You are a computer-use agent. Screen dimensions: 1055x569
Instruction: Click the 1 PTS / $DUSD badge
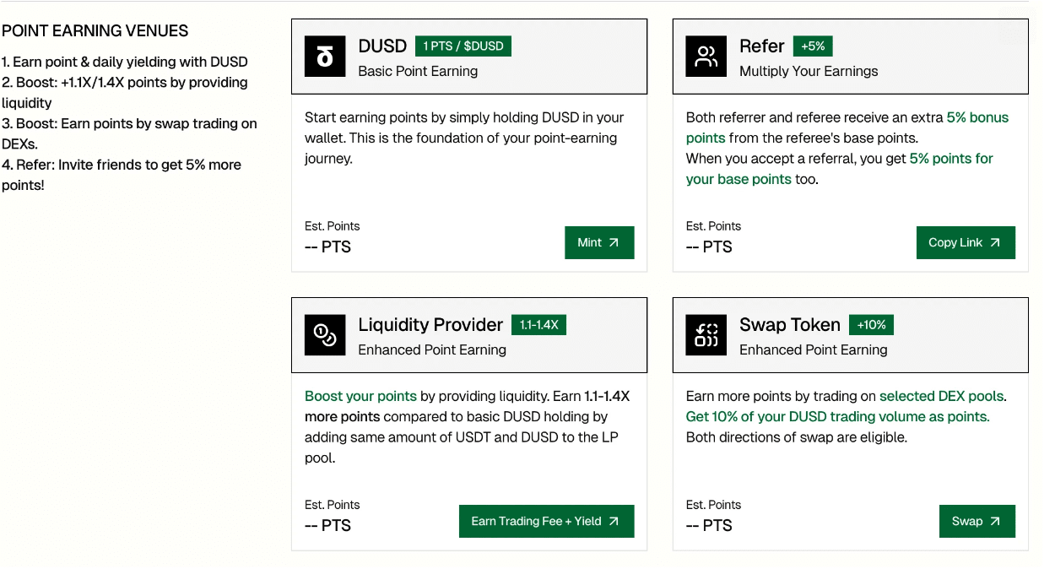[463, 46]
